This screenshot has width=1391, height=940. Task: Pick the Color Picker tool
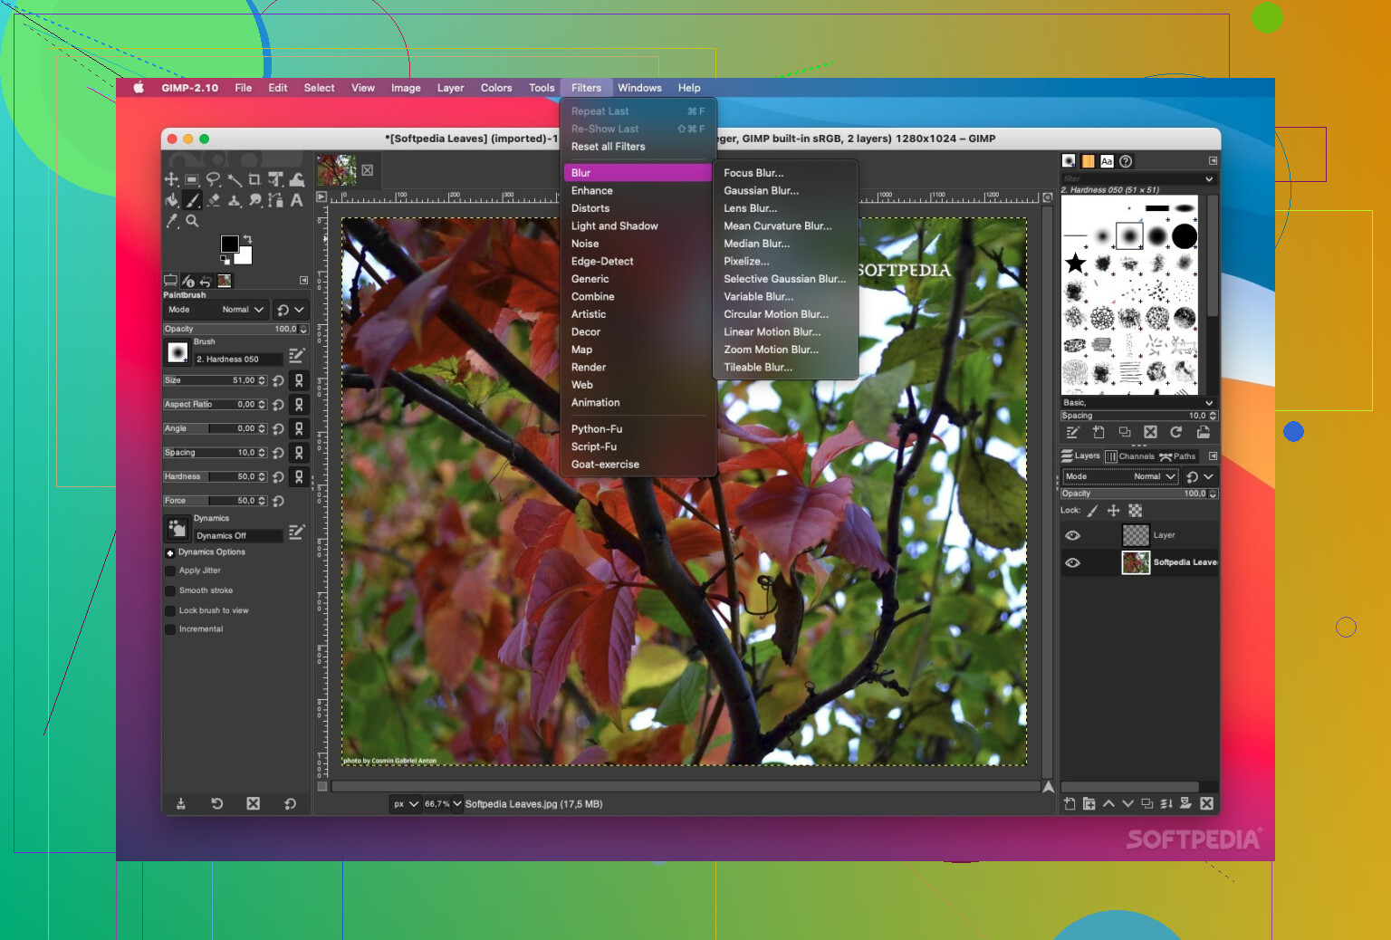pyautogui.click(x=172, y=221)
